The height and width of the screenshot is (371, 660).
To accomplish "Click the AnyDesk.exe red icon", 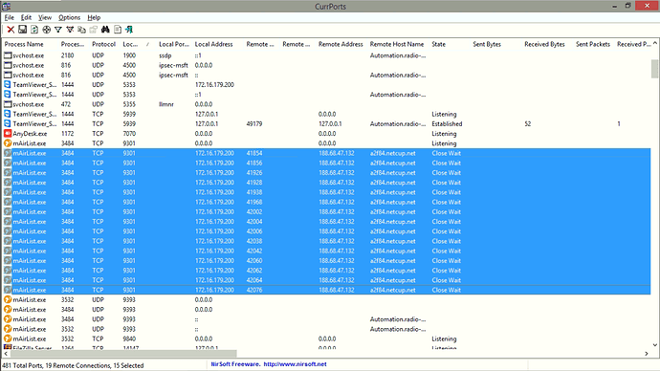I will click(8, 133).
